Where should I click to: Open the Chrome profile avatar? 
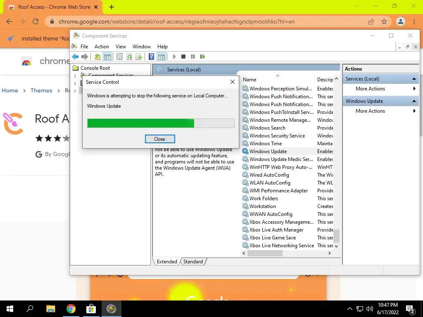point(401,21)
